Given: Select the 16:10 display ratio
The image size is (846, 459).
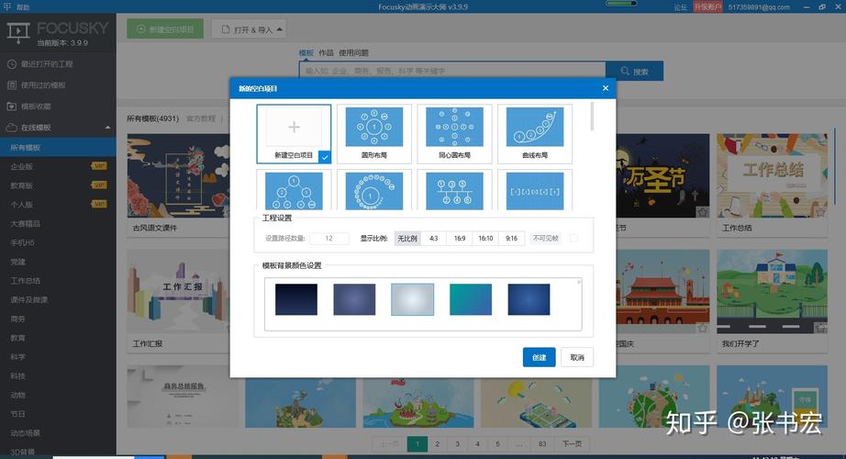Looking at the screenshot, I should pos(485,238).
